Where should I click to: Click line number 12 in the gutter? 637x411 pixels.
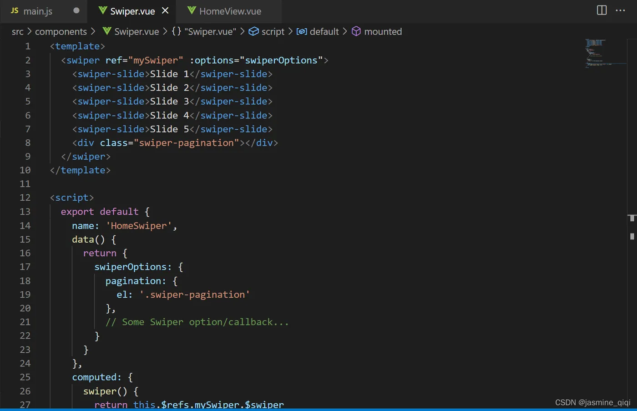tap(25, 198)
